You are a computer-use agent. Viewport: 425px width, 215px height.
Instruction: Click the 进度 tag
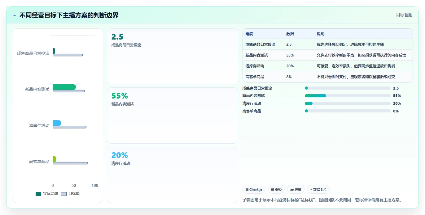tap(296, 189)
